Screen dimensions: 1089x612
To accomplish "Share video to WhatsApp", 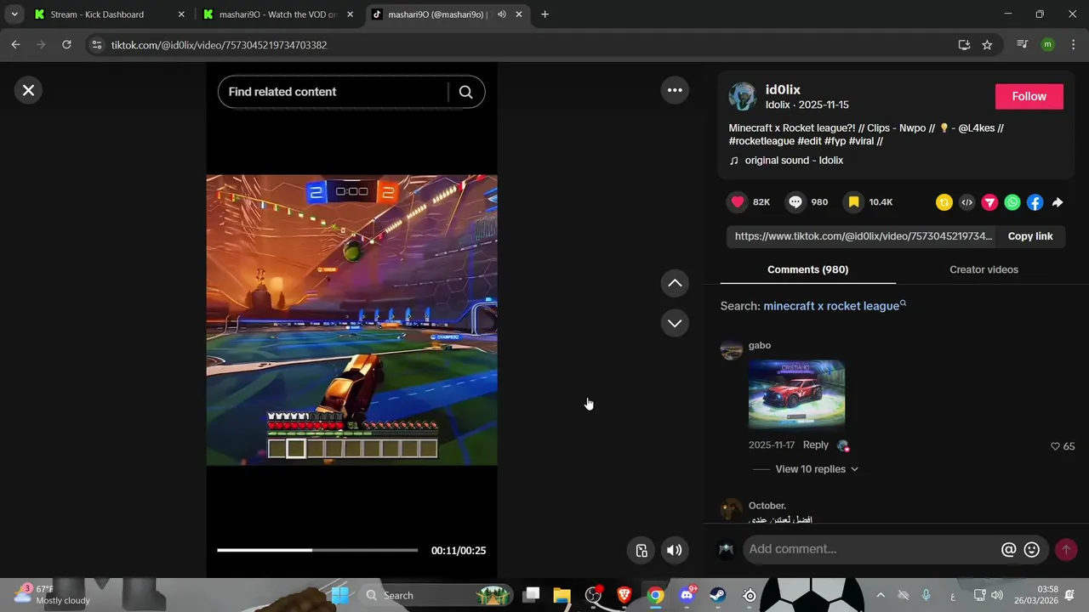I will pyautogui.click(x=1012, y=202).
